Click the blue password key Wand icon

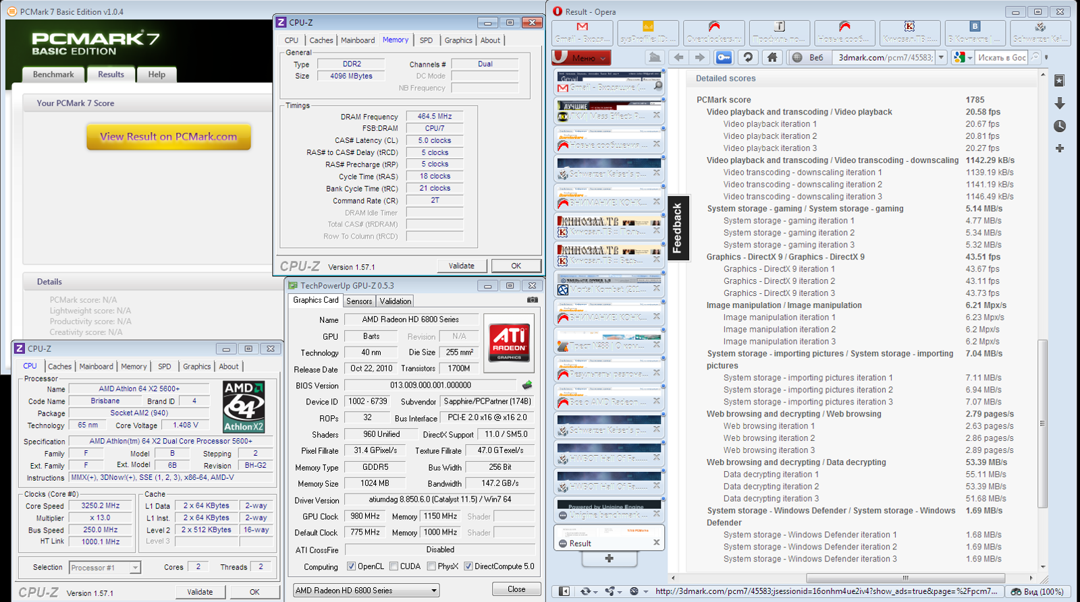point(724,57)
